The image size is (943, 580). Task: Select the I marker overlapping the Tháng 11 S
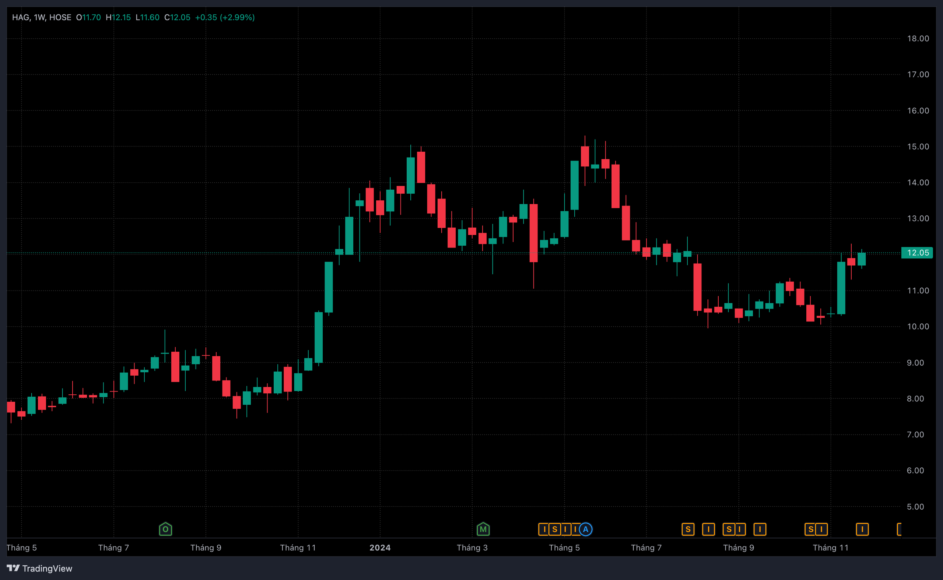click(x=821, y=530)
